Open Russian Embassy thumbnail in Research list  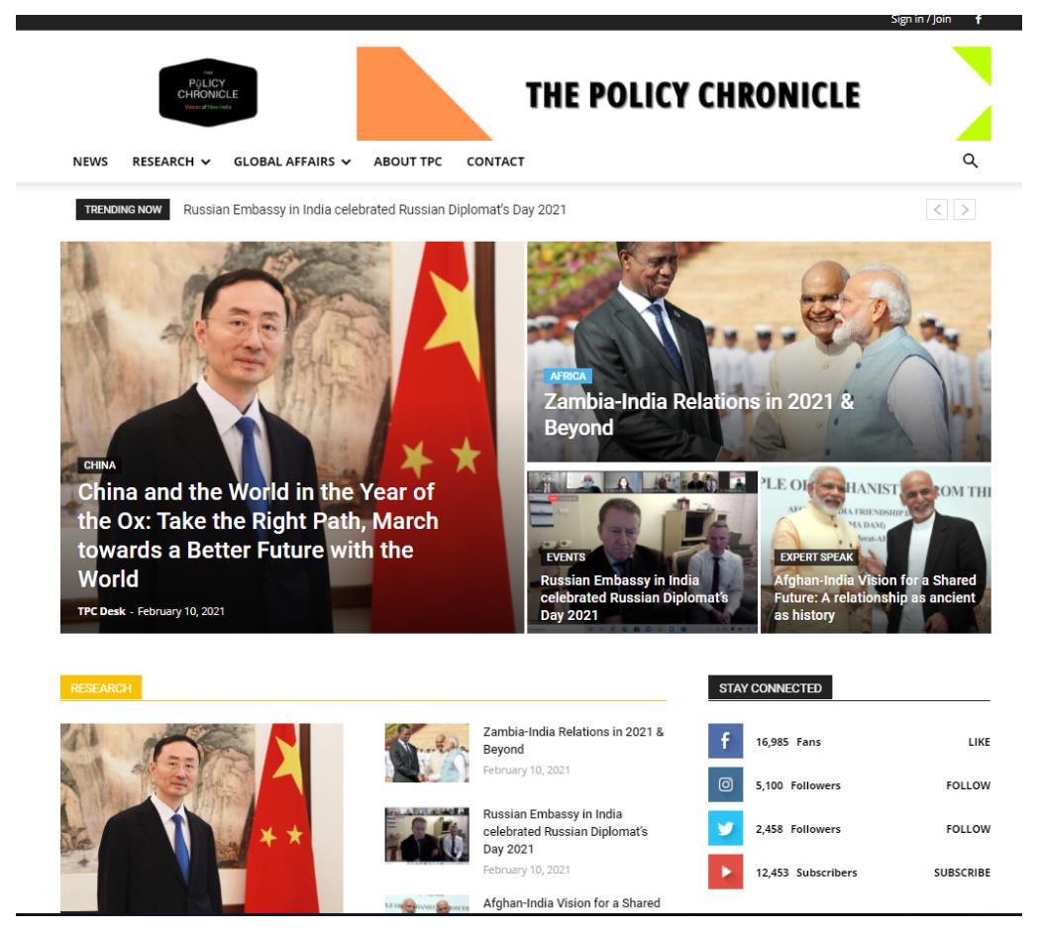tap(427, 835)
